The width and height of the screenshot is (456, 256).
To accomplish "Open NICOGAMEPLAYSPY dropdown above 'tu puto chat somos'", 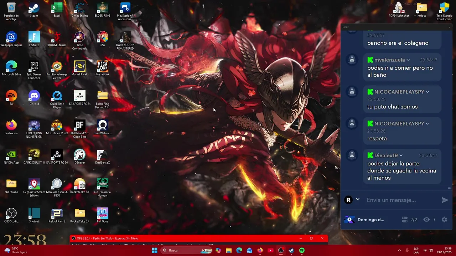I will (427, 92).
